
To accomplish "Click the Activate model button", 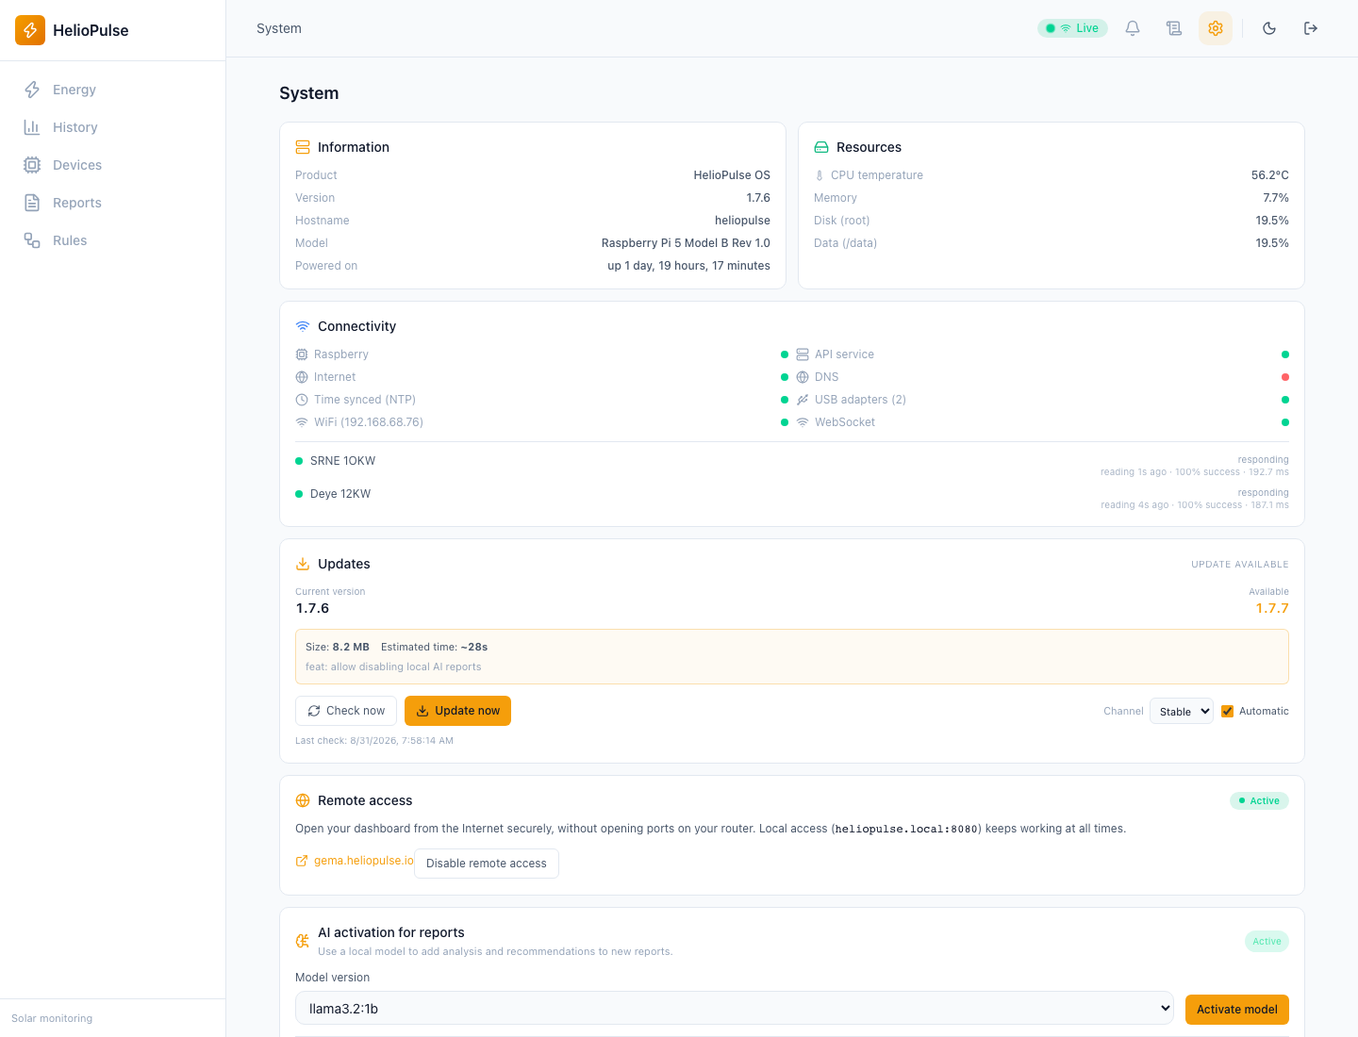I will [x=1237, y=1010].
